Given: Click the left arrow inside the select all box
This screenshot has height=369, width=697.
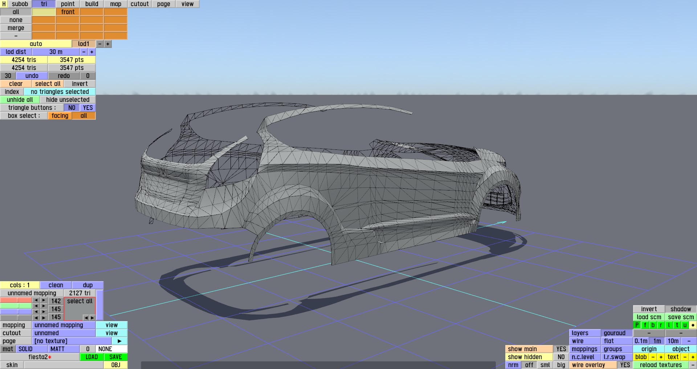Looking at the screenshot, I should coord(86,318).
